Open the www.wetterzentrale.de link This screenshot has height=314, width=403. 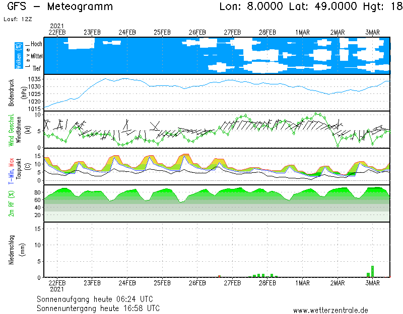pyautogui.click(x=330, y=310)
